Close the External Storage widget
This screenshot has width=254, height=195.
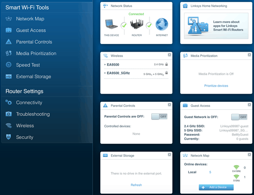pos(170,155)
